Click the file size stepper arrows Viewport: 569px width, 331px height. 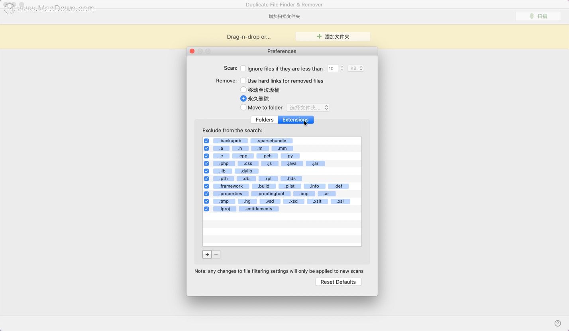(x=342, y=69)
